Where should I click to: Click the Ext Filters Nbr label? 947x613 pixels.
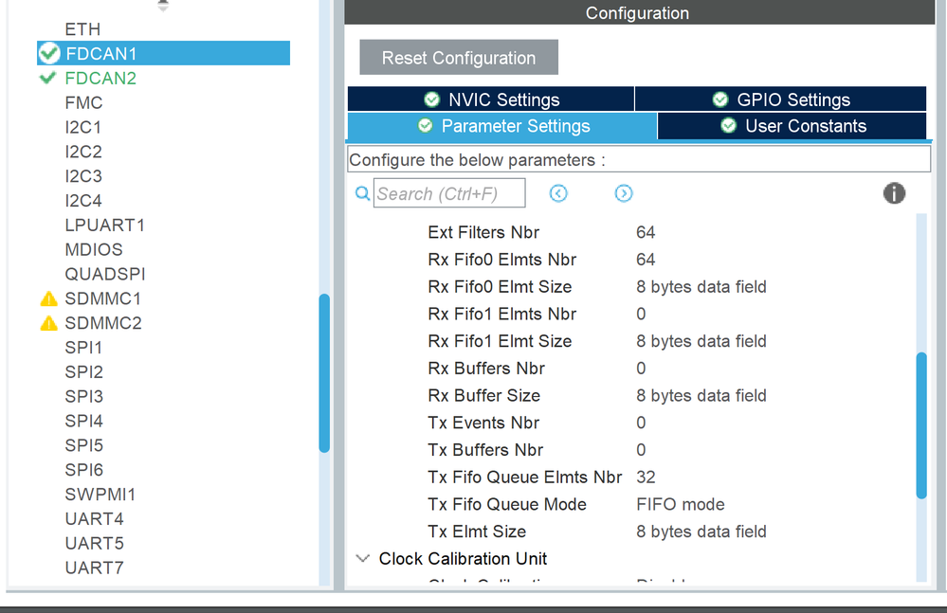(x=483, y=232)
